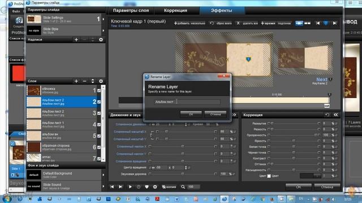Open preview settings gear in bottom toolbar
362x203 pixels.
pyautogui.click(x=155, y=187)
